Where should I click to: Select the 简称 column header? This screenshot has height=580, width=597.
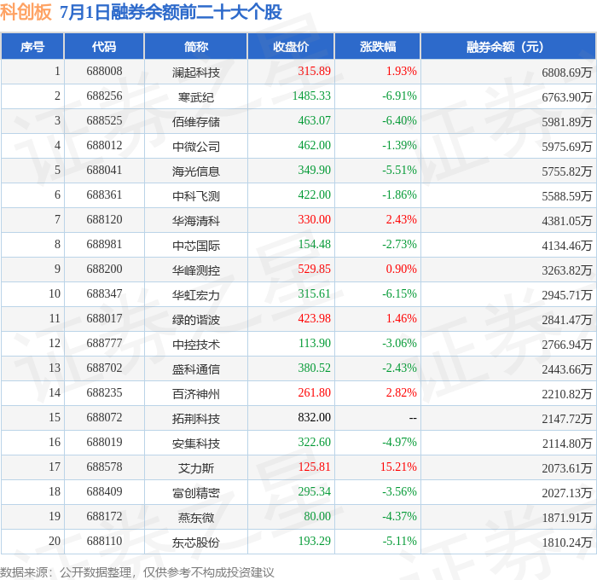pos(195,46)
